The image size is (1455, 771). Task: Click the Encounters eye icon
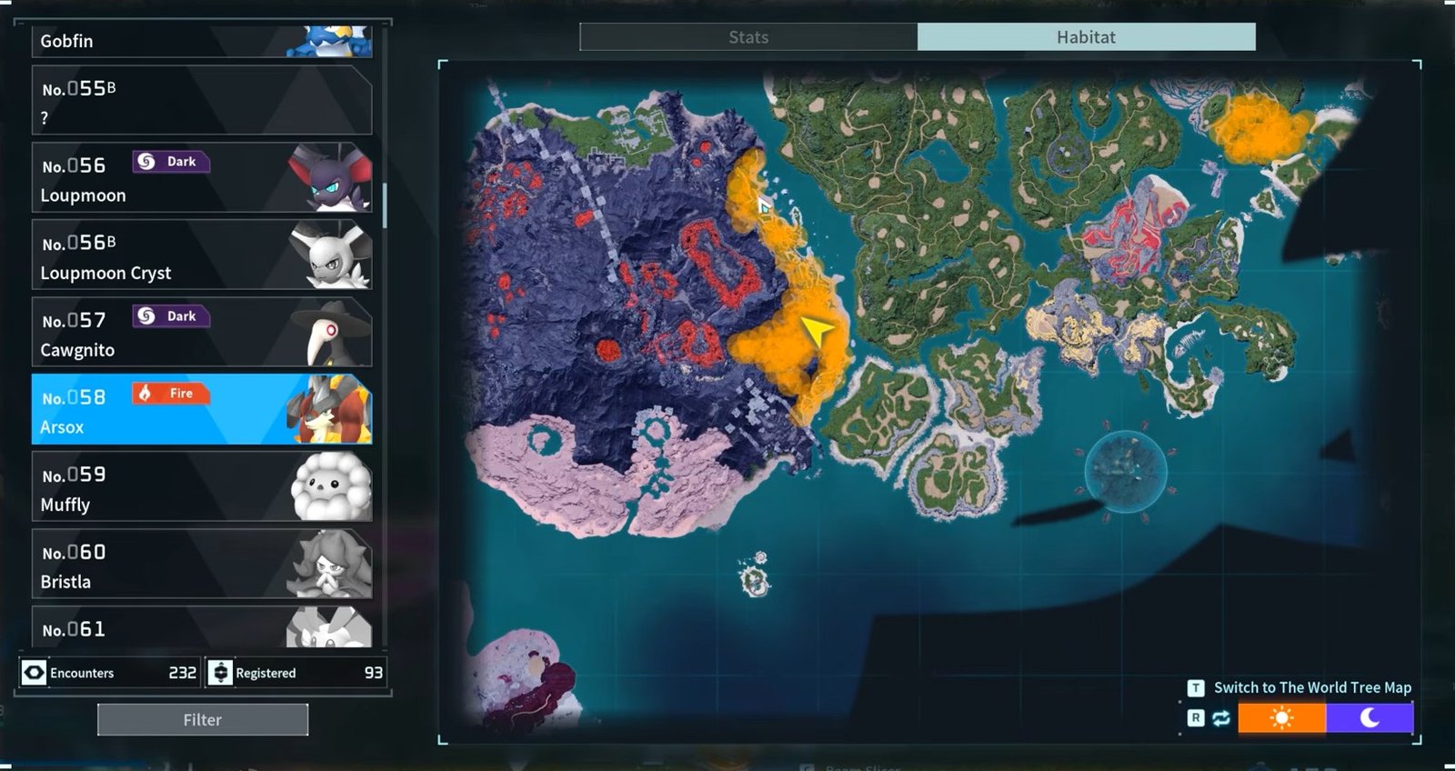34,673
